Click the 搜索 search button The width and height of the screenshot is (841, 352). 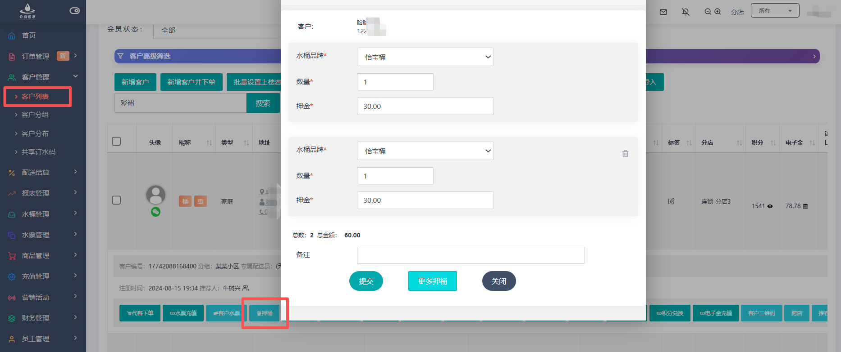coord(263,103)
